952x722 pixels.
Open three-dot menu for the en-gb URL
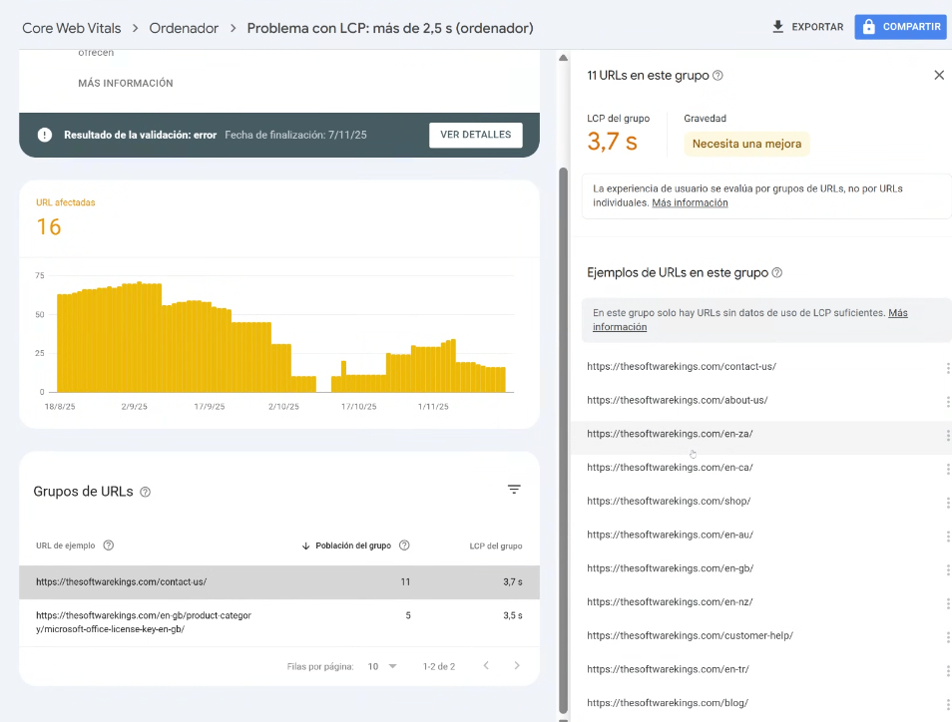click(947, 569)
